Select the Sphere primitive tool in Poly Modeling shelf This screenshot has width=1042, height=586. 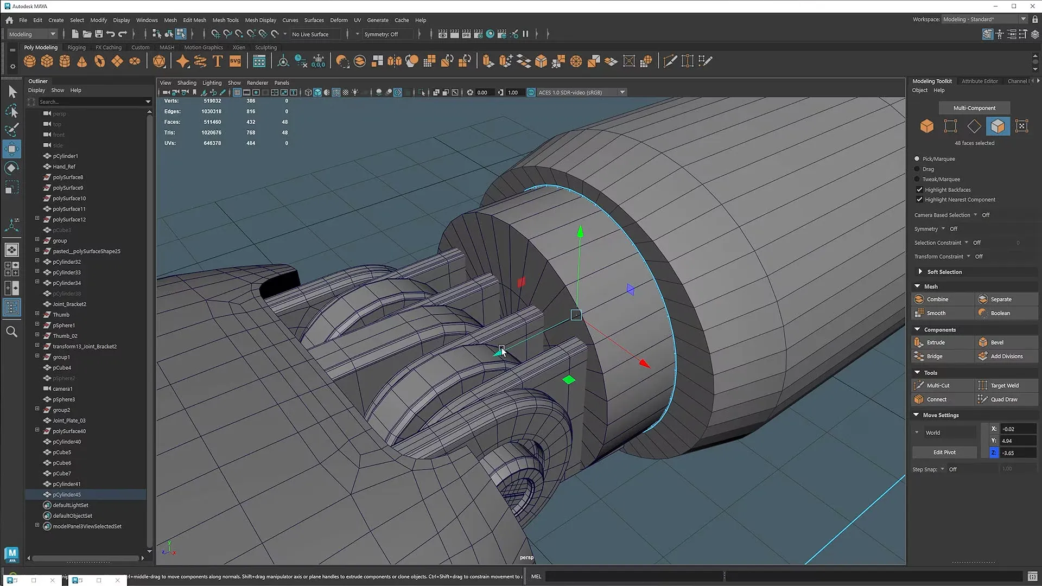tap(30, 61)
